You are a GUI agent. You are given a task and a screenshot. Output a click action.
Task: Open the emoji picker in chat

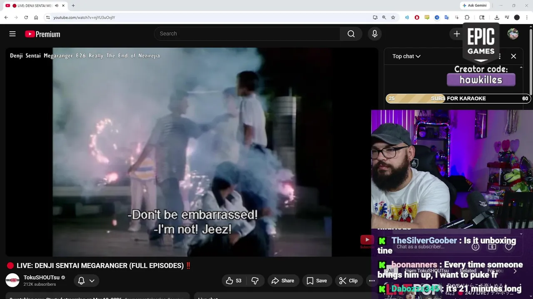pos(475,247)
